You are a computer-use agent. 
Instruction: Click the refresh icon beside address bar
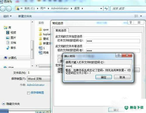[x=106, y=8]
